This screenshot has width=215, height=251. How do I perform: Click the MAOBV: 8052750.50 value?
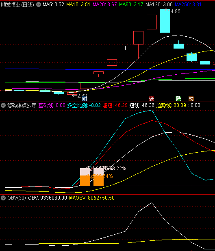pos(92,198)
